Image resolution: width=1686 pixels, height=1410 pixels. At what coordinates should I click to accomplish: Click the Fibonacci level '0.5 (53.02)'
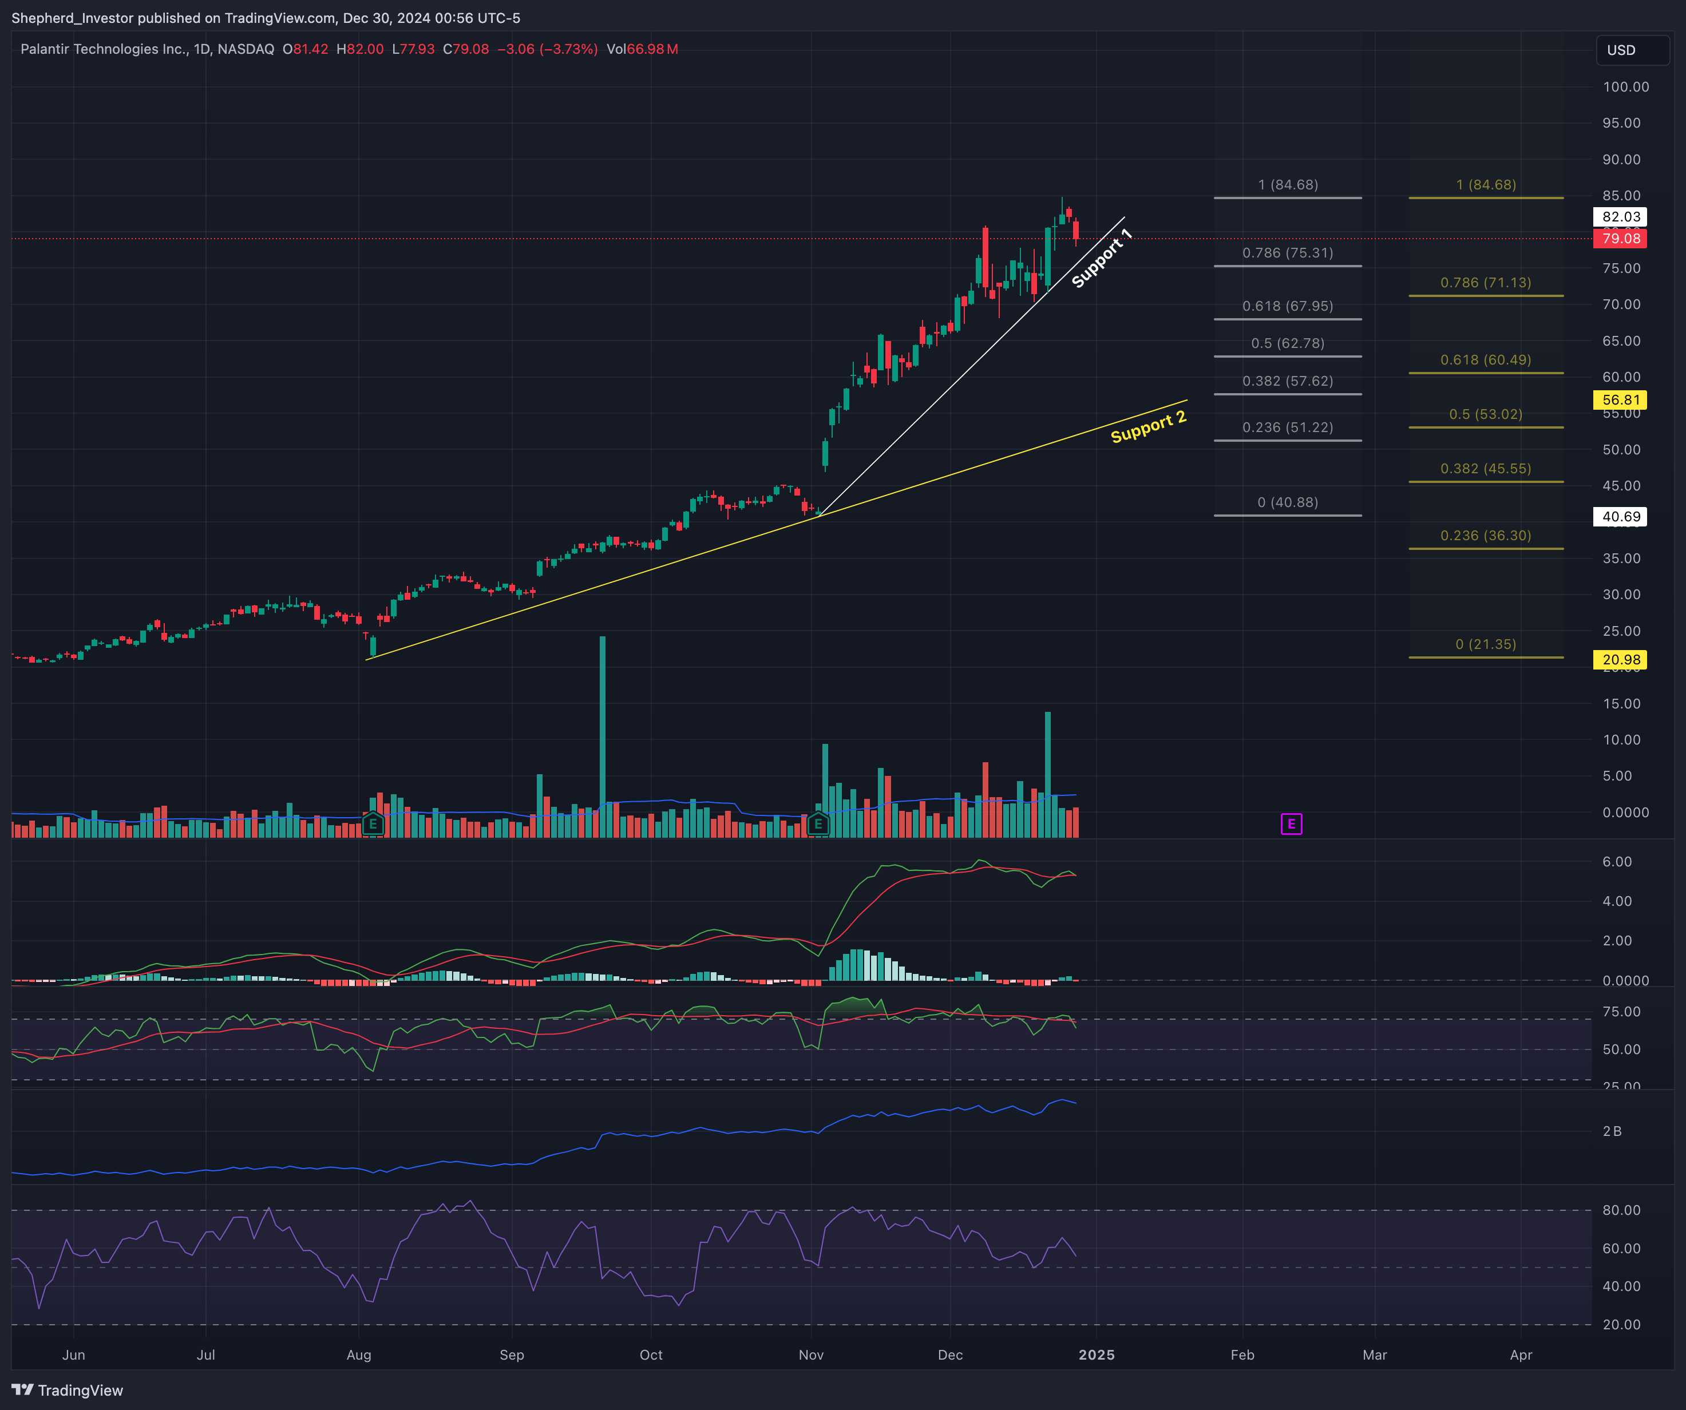[x=1485, y=414]
